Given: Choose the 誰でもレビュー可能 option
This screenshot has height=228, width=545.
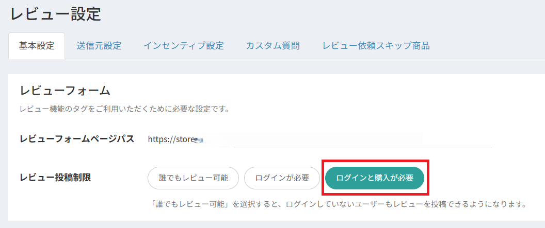Looking at the screenshot, I should pyautogui.click(x=194, y=178).
